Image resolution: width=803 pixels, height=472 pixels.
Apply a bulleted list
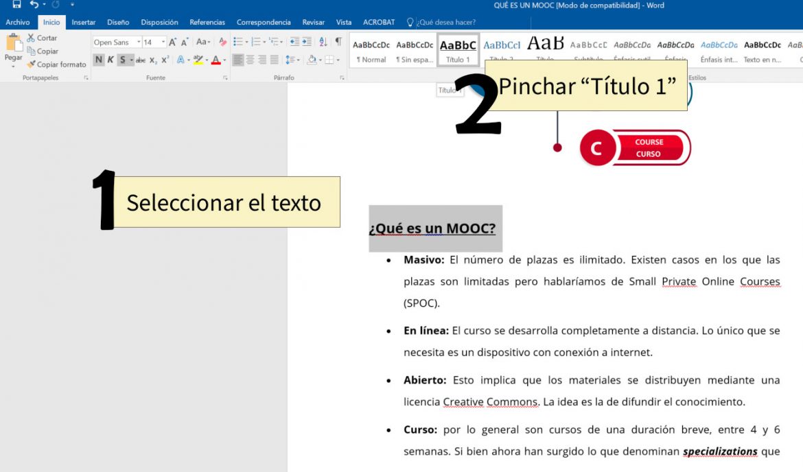click(237, 42)
